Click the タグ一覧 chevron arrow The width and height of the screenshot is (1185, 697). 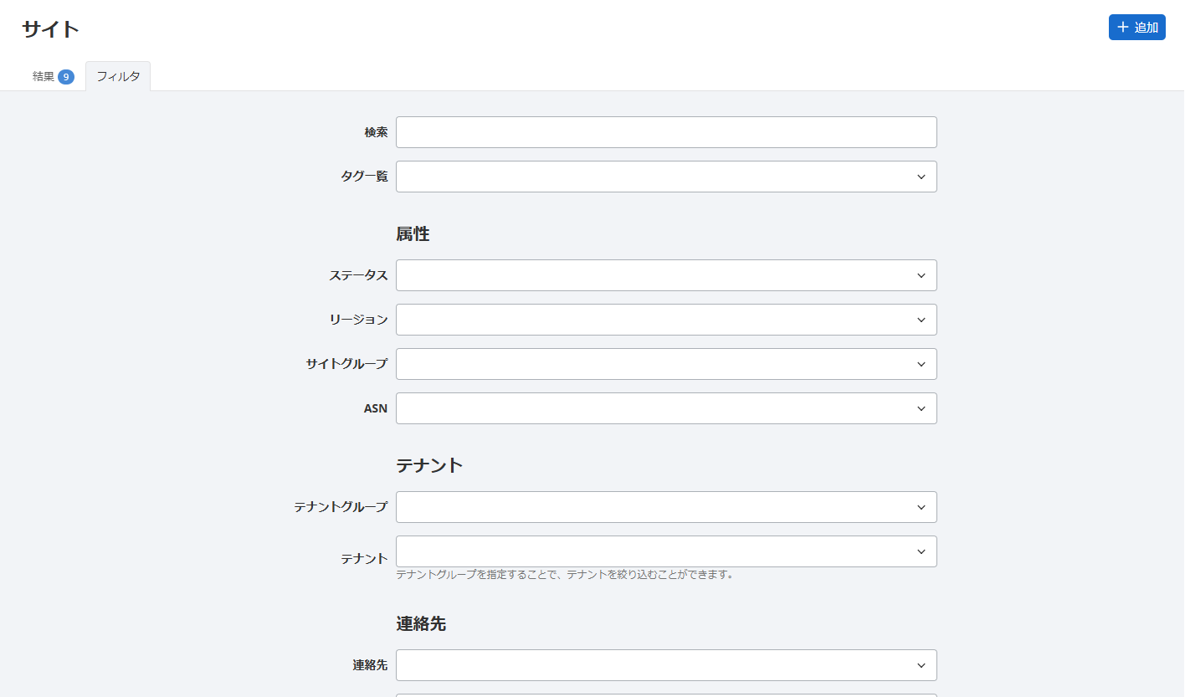921,177
